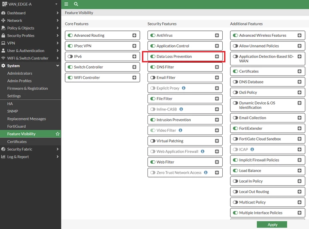Open the Security Profiles menu
This screenshot has height=229, width=309.
(30, 36)
